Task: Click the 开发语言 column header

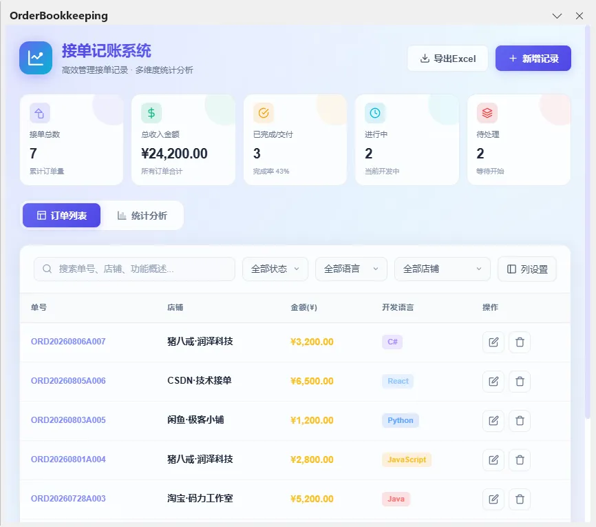Action: [x=398, y=307]
